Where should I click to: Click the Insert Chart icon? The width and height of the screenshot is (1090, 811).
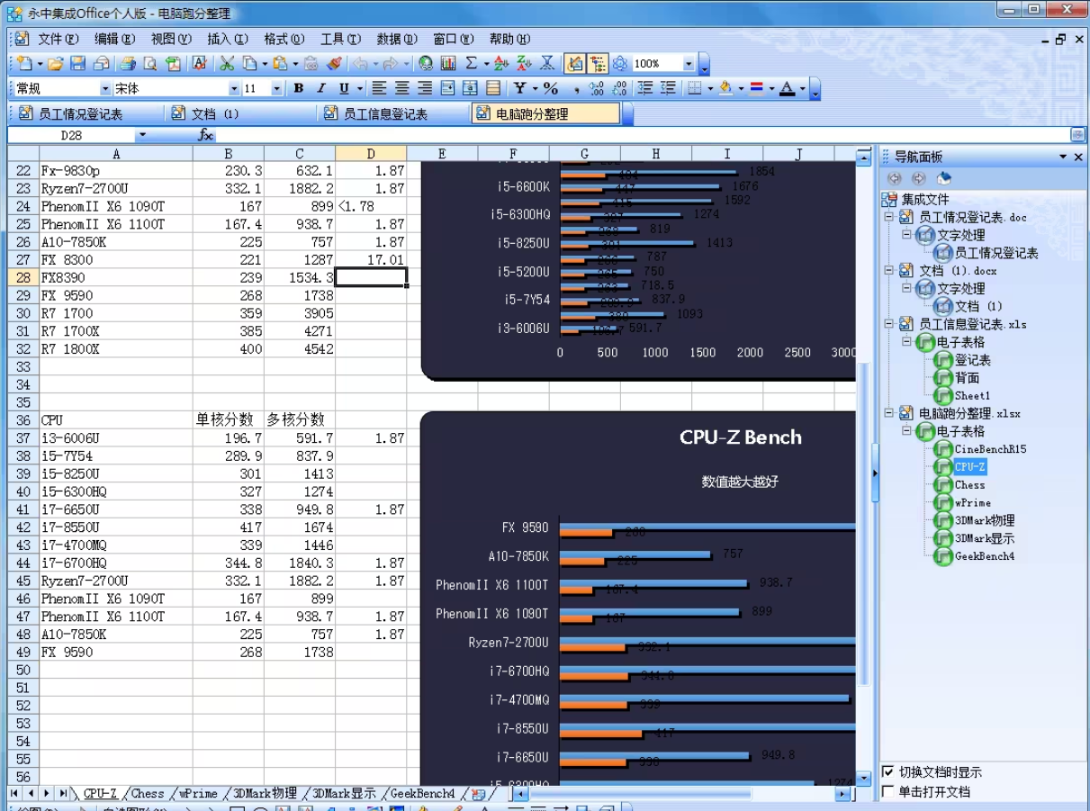[448, 64]
